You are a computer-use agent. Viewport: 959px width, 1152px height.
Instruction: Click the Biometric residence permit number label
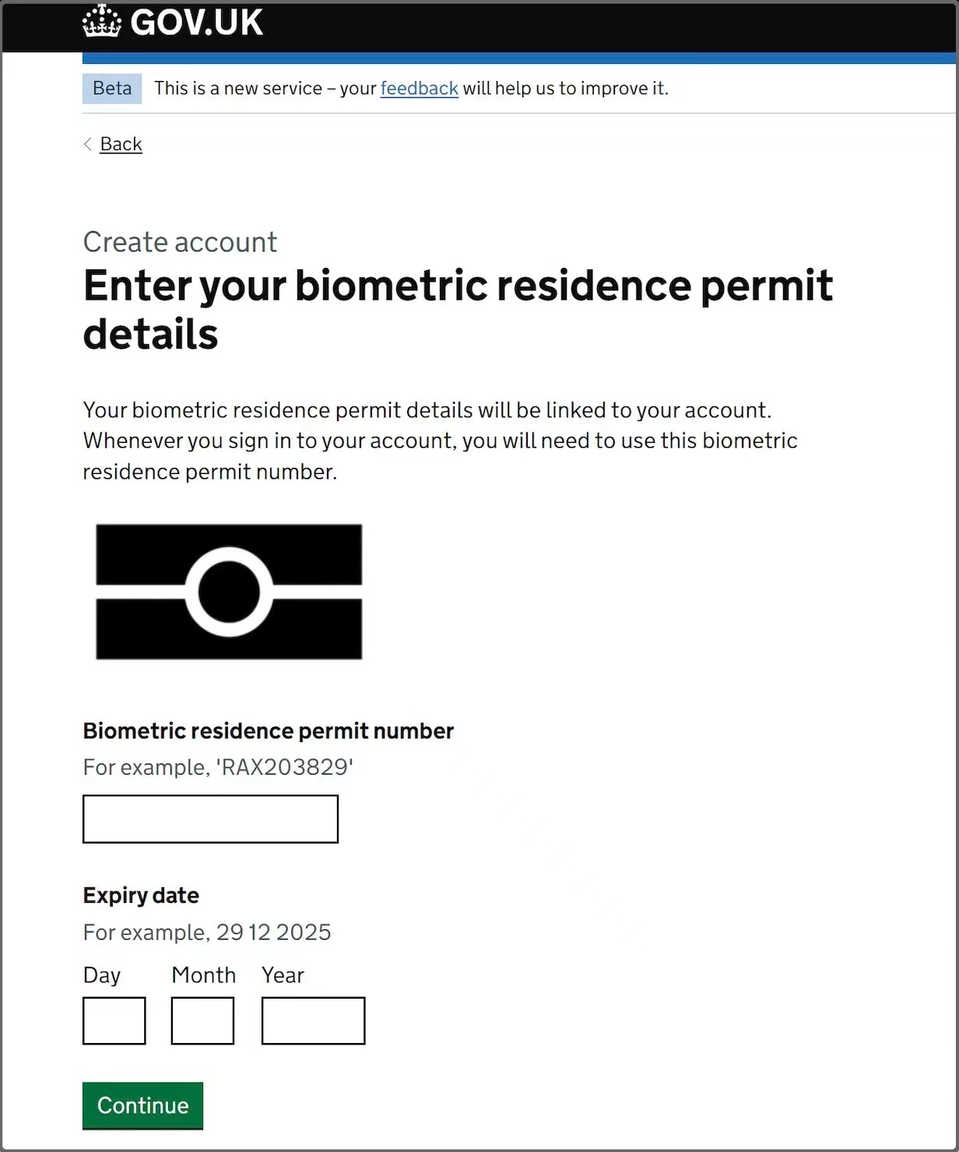[x=268, y=731]
